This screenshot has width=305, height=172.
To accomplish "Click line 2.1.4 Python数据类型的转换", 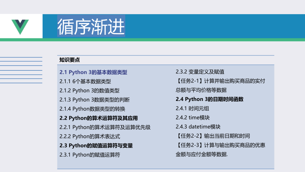I will pos(92,109).
